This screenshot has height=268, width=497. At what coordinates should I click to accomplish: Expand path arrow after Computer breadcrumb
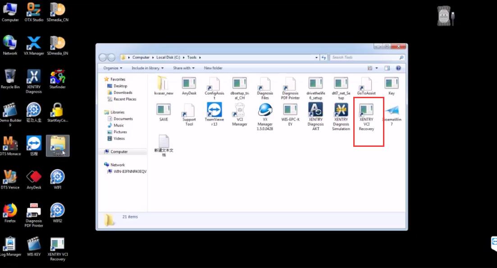click(153, 58)
